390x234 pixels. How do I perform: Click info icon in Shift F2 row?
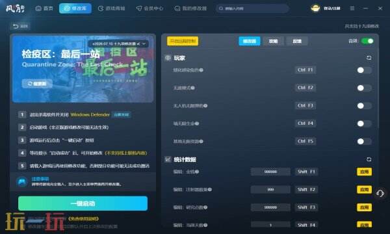(x=210, y=190)
